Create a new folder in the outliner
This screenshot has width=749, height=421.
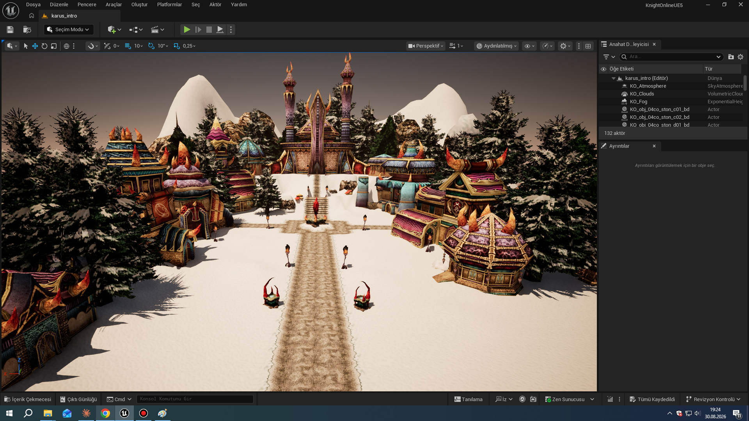point(731,57)
